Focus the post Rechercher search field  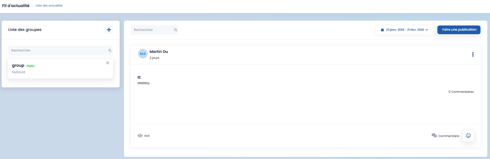click(x=152, y=30)
